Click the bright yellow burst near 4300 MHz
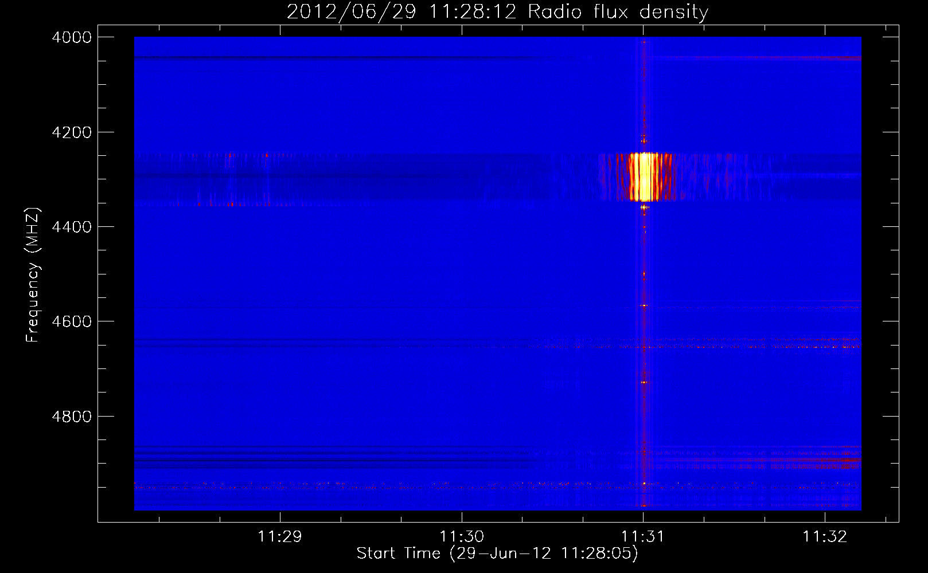Screen dimensions: 928x573 click(643, 176)
